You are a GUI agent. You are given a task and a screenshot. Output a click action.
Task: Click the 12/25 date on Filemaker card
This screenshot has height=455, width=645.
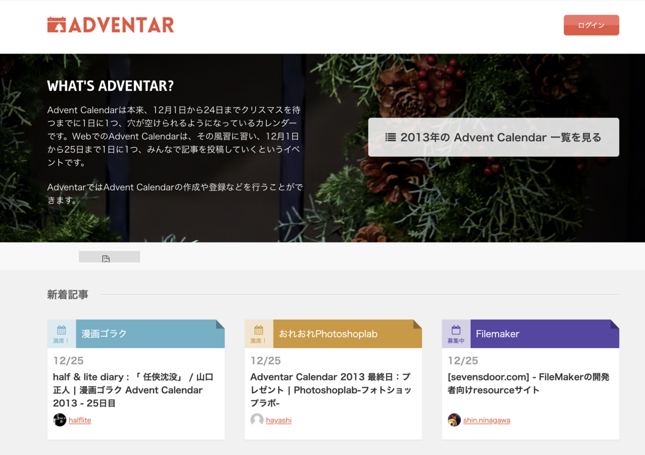(463, 360)
